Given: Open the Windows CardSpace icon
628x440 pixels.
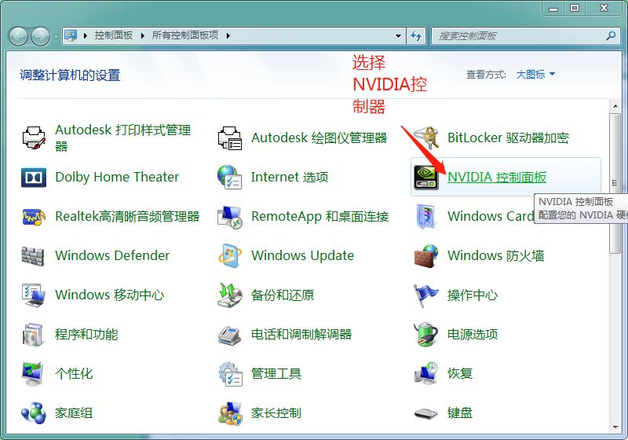Looking at the screenshot, I should (x=426, y=216).
